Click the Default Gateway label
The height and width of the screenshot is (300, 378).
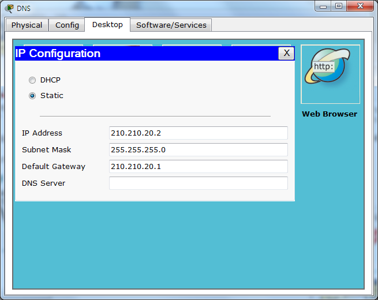(54, 167)
